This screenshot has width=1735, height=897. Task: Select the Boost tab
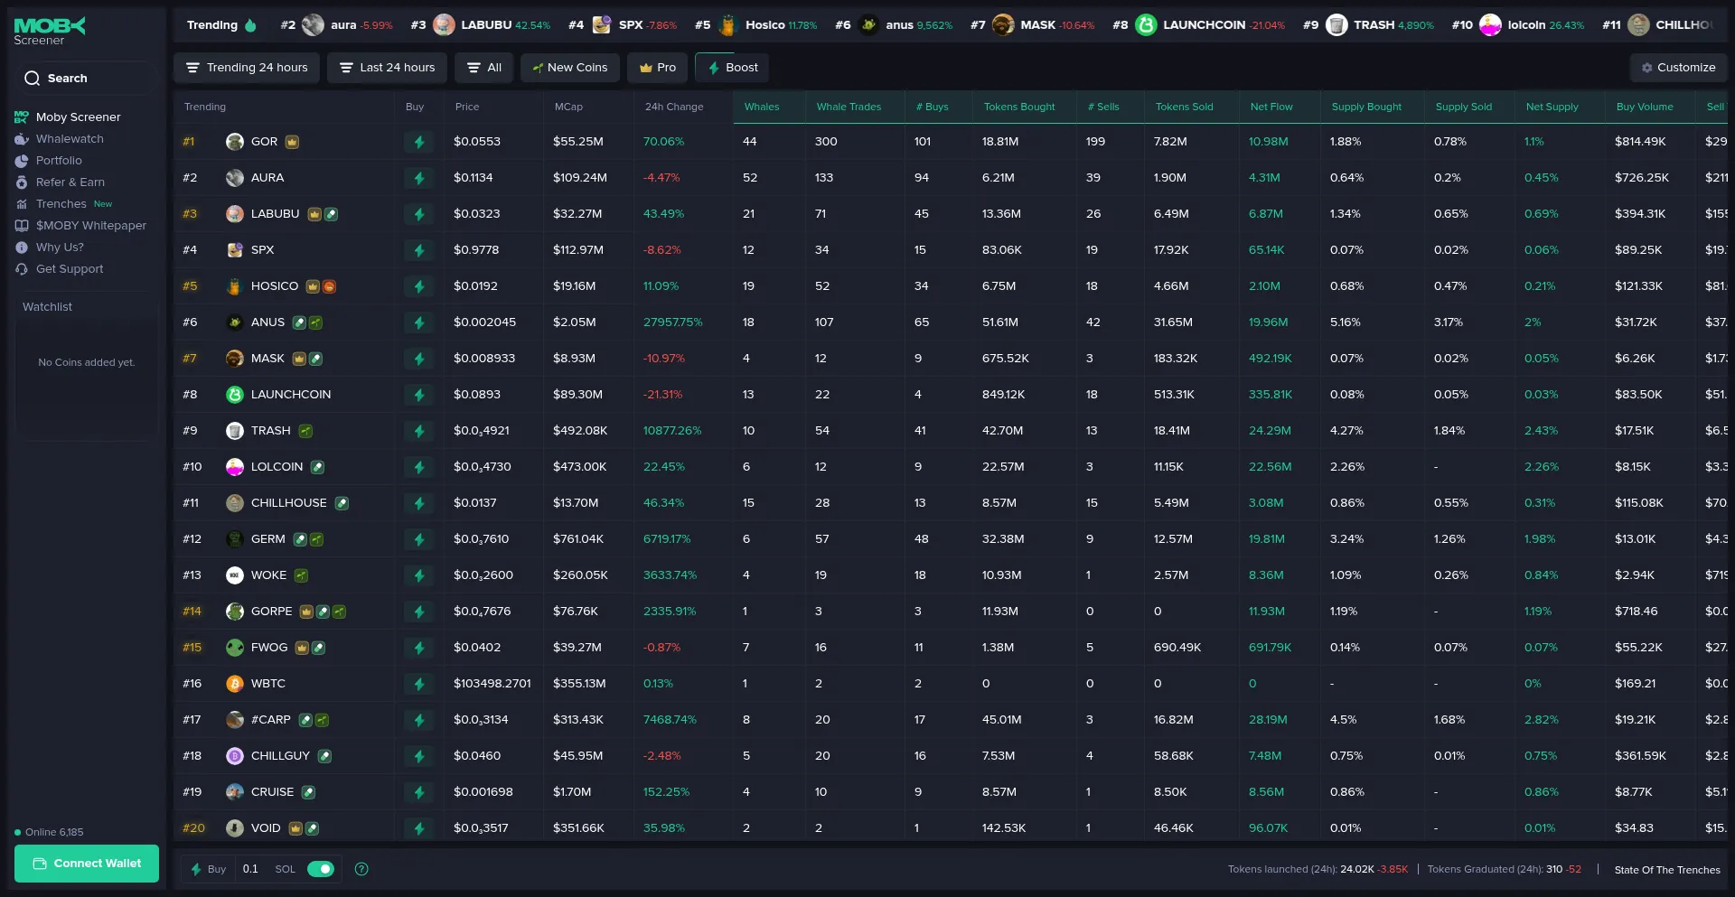pos(733,68)
